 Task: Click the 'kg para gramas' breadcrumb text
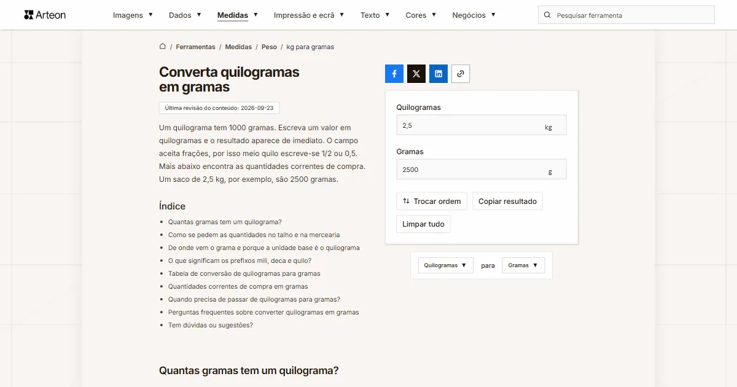310,47
